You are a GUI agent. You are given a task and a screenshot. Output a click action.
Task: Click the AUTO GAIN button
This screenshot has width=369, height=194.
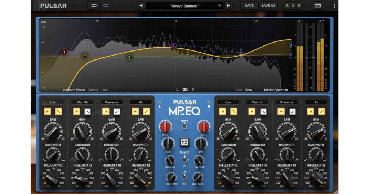click(x=184, y=142)
